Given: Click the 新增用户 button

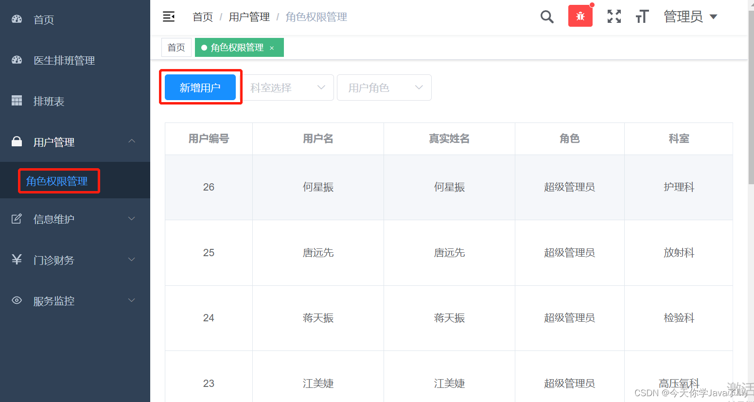Looking at the screenshot, I should [200, 87].
